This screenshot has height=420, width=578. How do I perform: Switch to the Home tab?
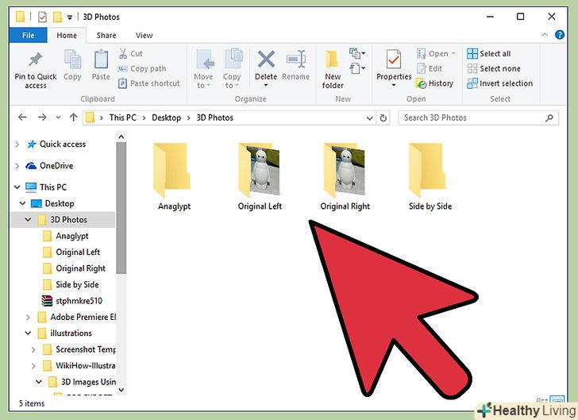67,36
